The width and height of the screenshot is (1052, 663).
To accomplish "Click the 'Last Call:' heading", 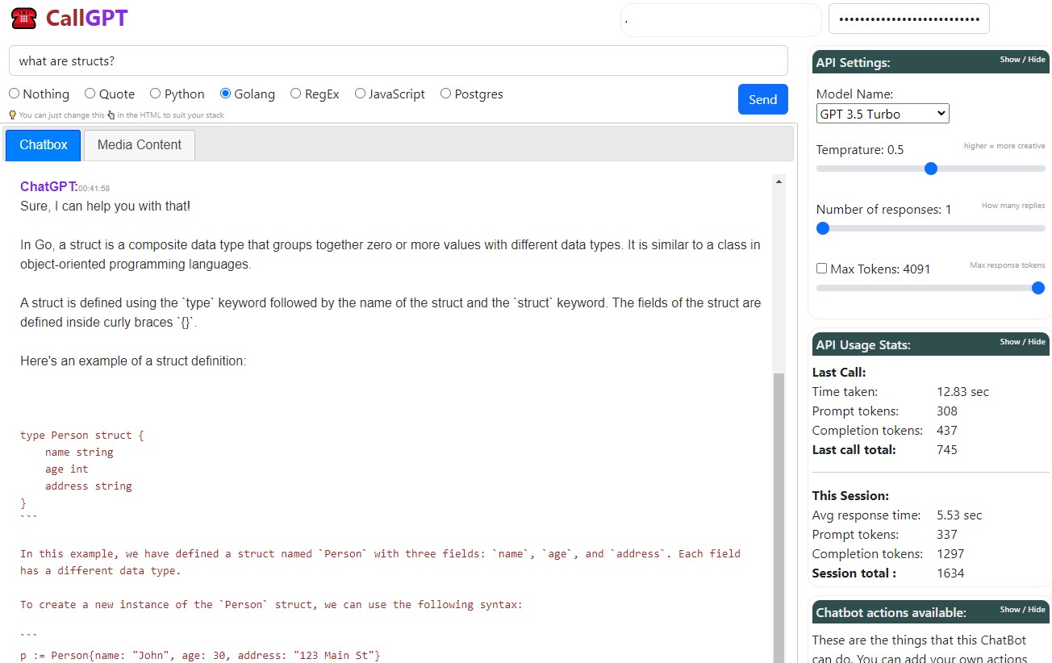I will click(x=839, y=373).
